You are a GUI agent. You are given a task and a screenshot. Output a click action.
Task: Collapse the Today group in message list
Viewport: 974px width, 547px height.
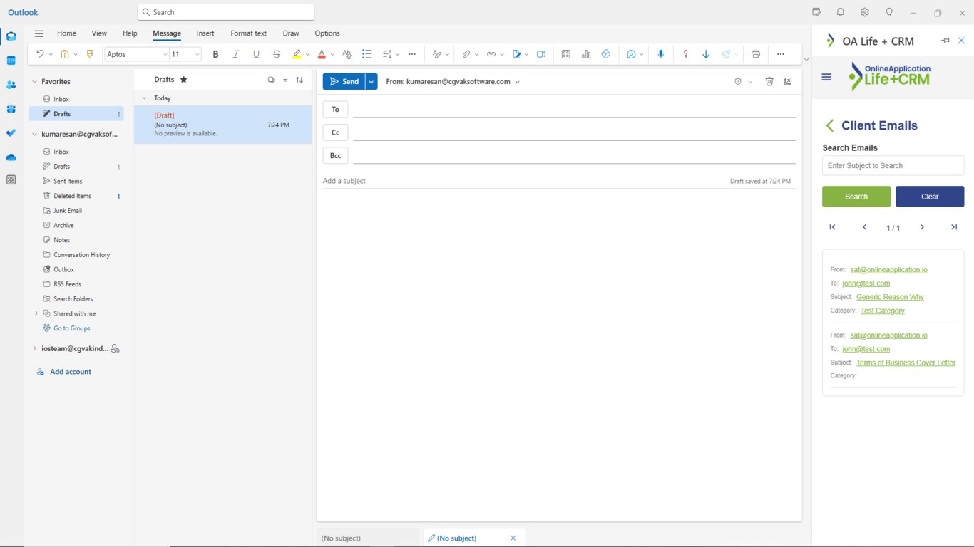pyautogui.click(x=144, y=98)
